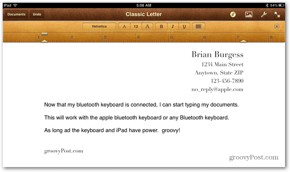Tap the Brian Burgess heading
290x172 pixels.
point(217,54)
